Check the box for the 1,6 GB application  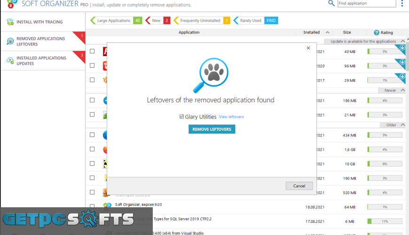point(92,149)
